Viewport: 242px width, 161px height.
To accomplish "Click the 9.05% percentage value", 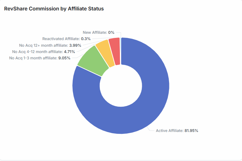I will [64, 58].
